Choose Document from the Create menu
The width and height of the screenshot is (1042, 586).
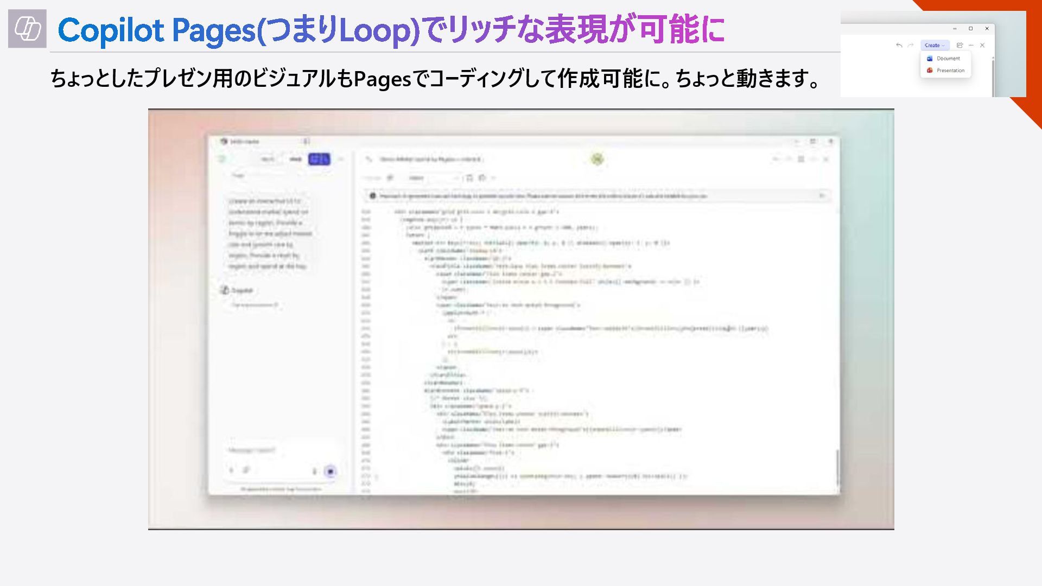point(948,59)
